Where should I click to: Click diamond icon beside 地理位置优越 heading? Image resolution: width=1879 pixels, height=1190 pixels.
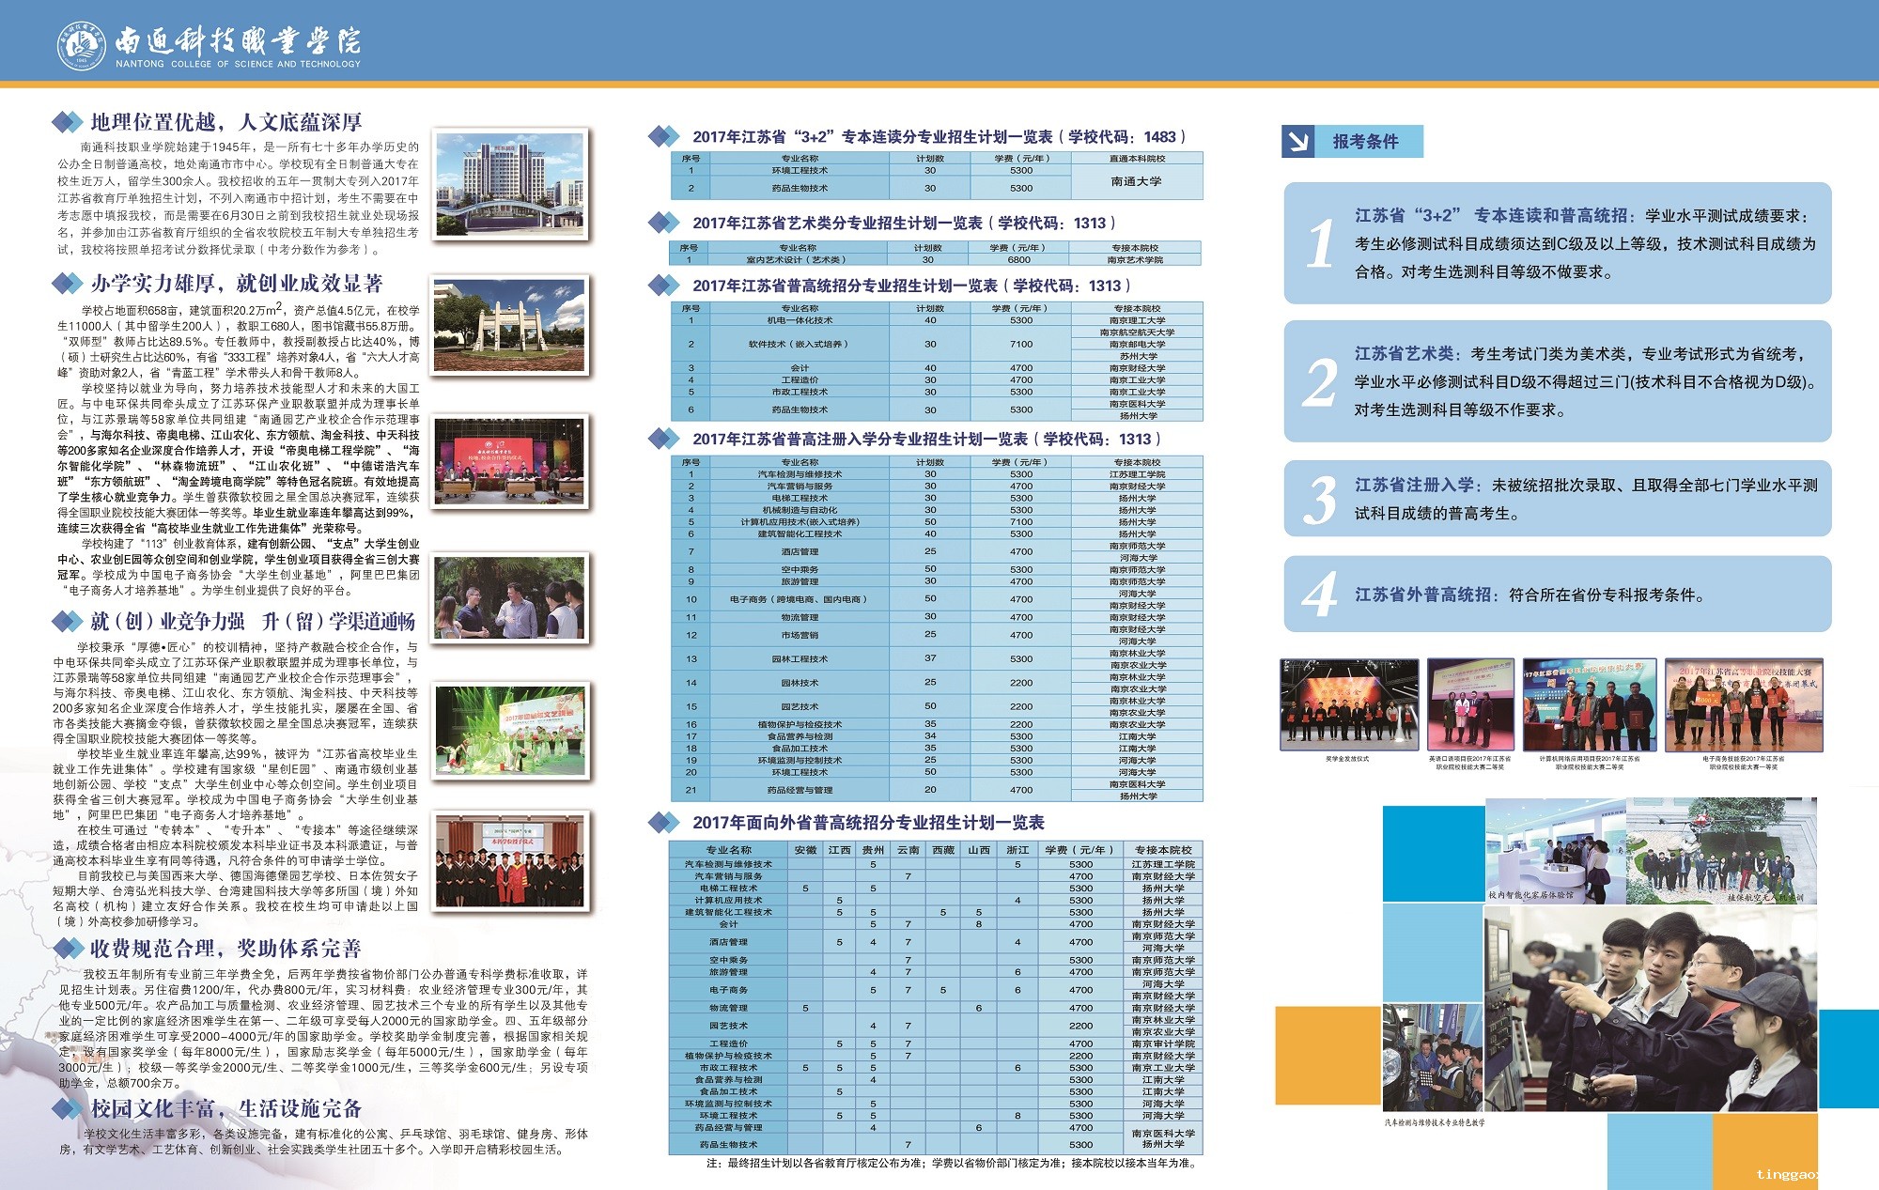[67, 122]
